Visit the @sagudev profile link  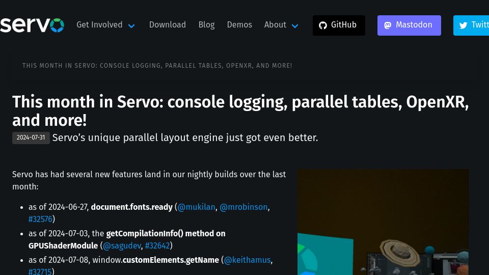(x=122, y=245)
